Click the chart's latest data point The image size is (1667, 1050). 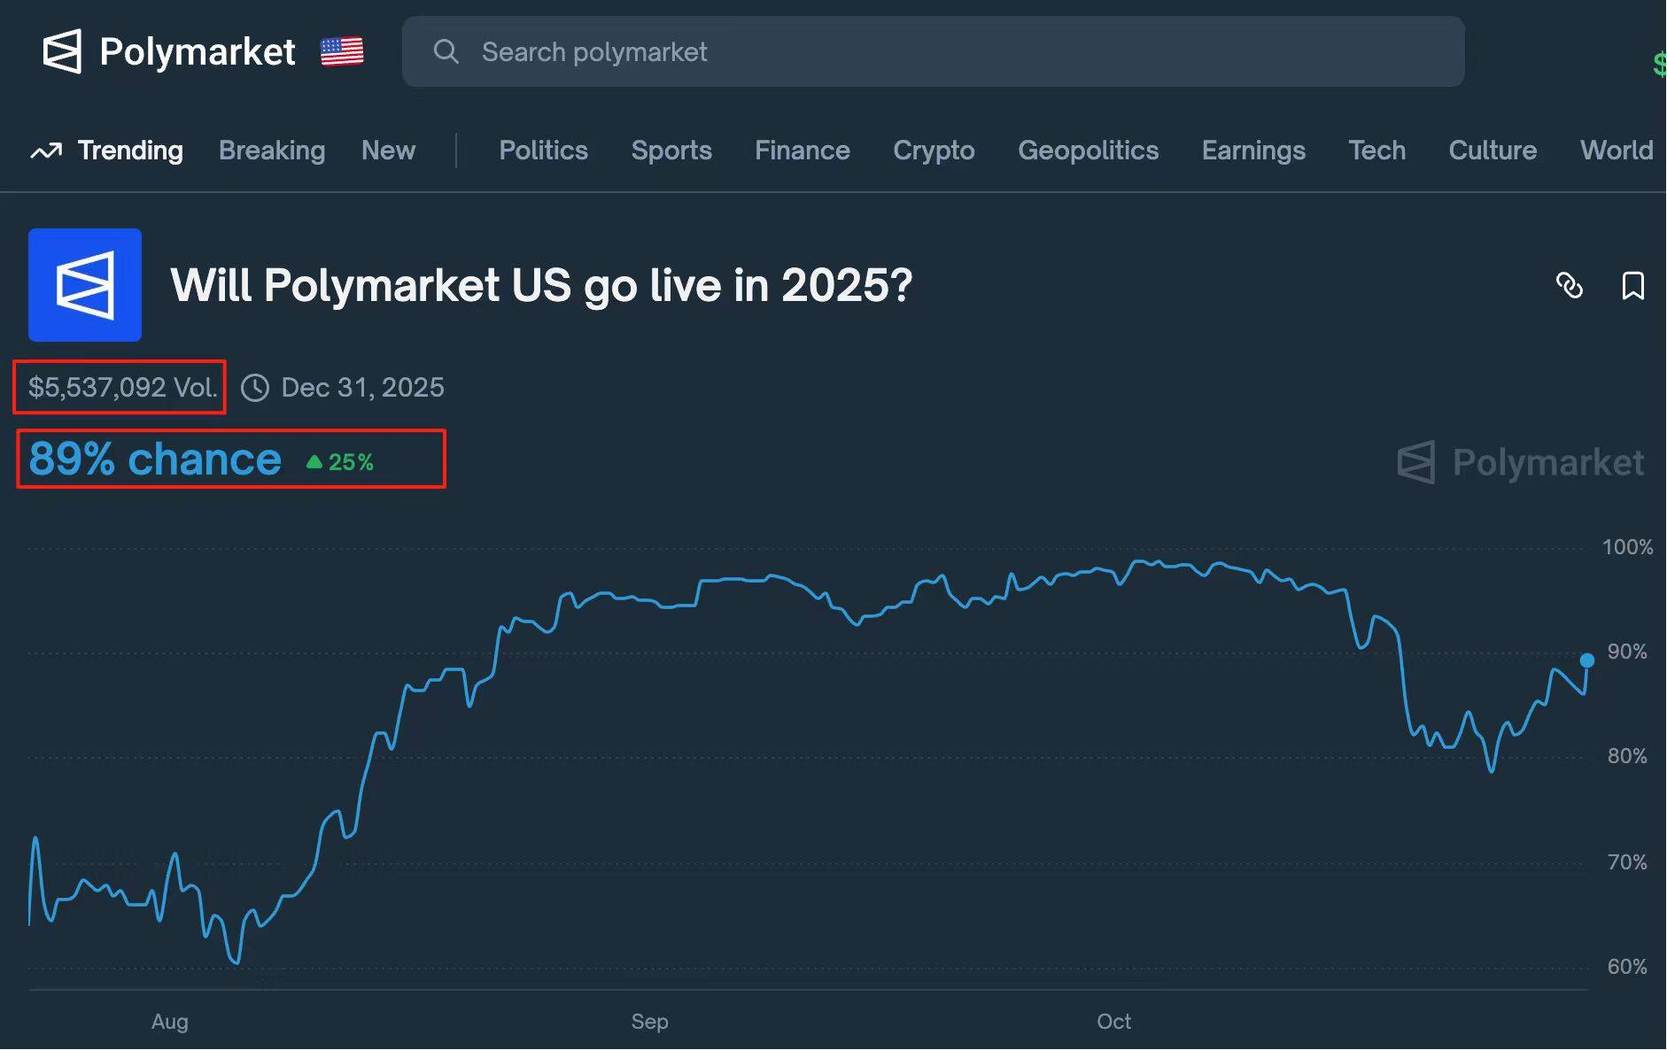[1587, 660]
